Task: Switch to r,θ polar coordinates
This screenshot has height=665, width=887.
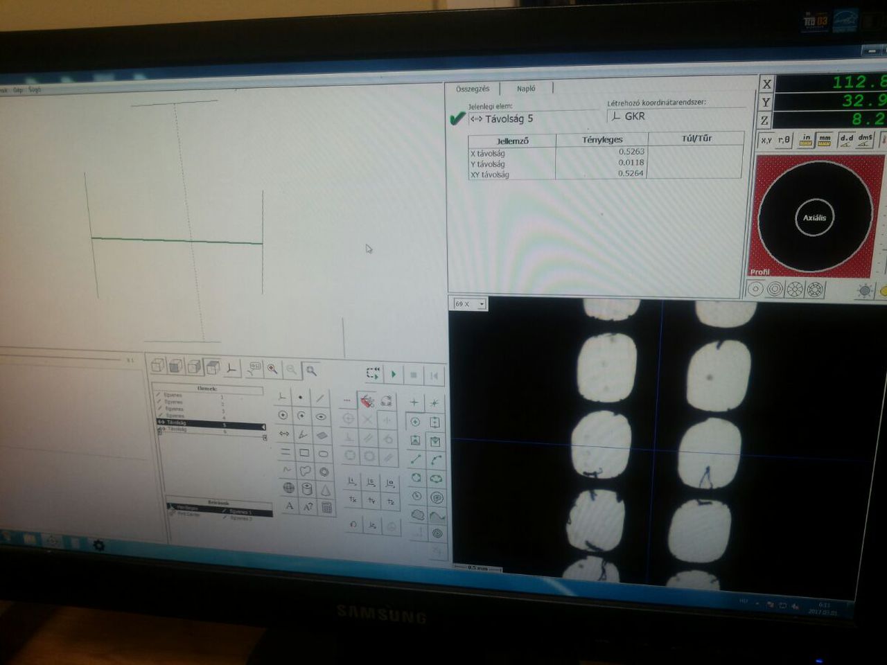Action: (784, 140)
